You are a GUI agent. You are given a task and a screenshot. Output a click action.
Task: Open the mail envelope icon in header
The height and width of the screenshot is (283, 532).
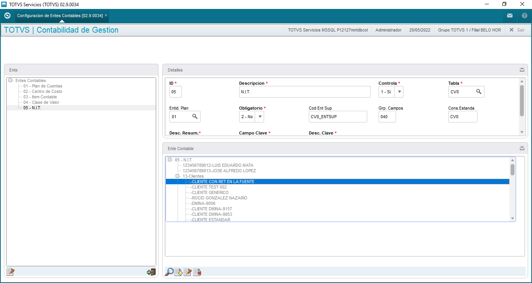click(509, 16)
